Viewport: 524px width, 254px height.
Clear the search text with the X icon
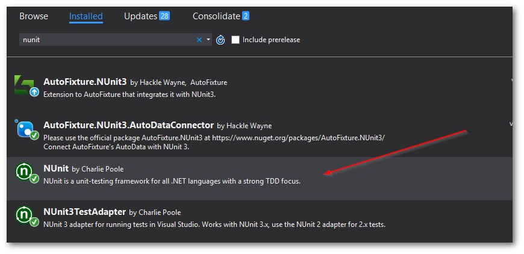(199, 40)
